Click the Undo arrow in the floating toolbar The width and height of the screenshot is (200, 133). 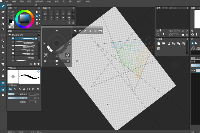[x=75, y=31]
